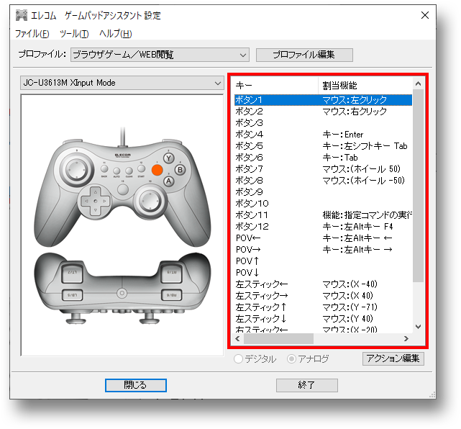Click the プロファイル編集 button

[x=304, y=55]
